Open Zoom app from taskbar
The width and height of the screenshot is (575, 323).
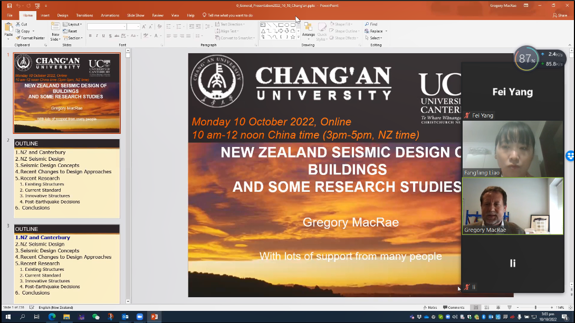pyautogui.click(x=140, y=317)
